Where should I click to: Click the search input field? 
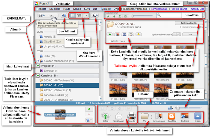pos(169,15)
